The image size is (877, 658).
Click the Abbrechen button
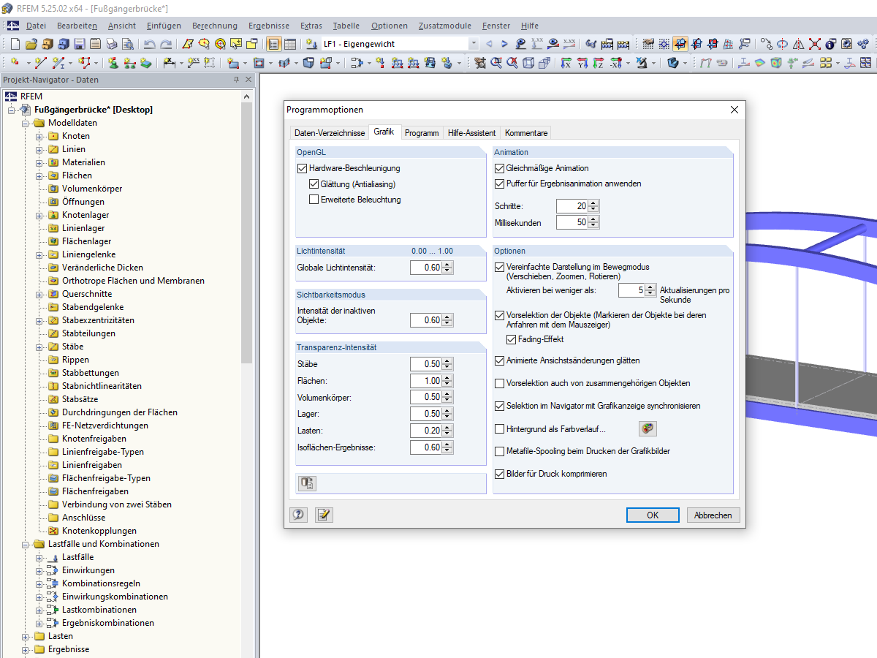(x=713, y=515)
